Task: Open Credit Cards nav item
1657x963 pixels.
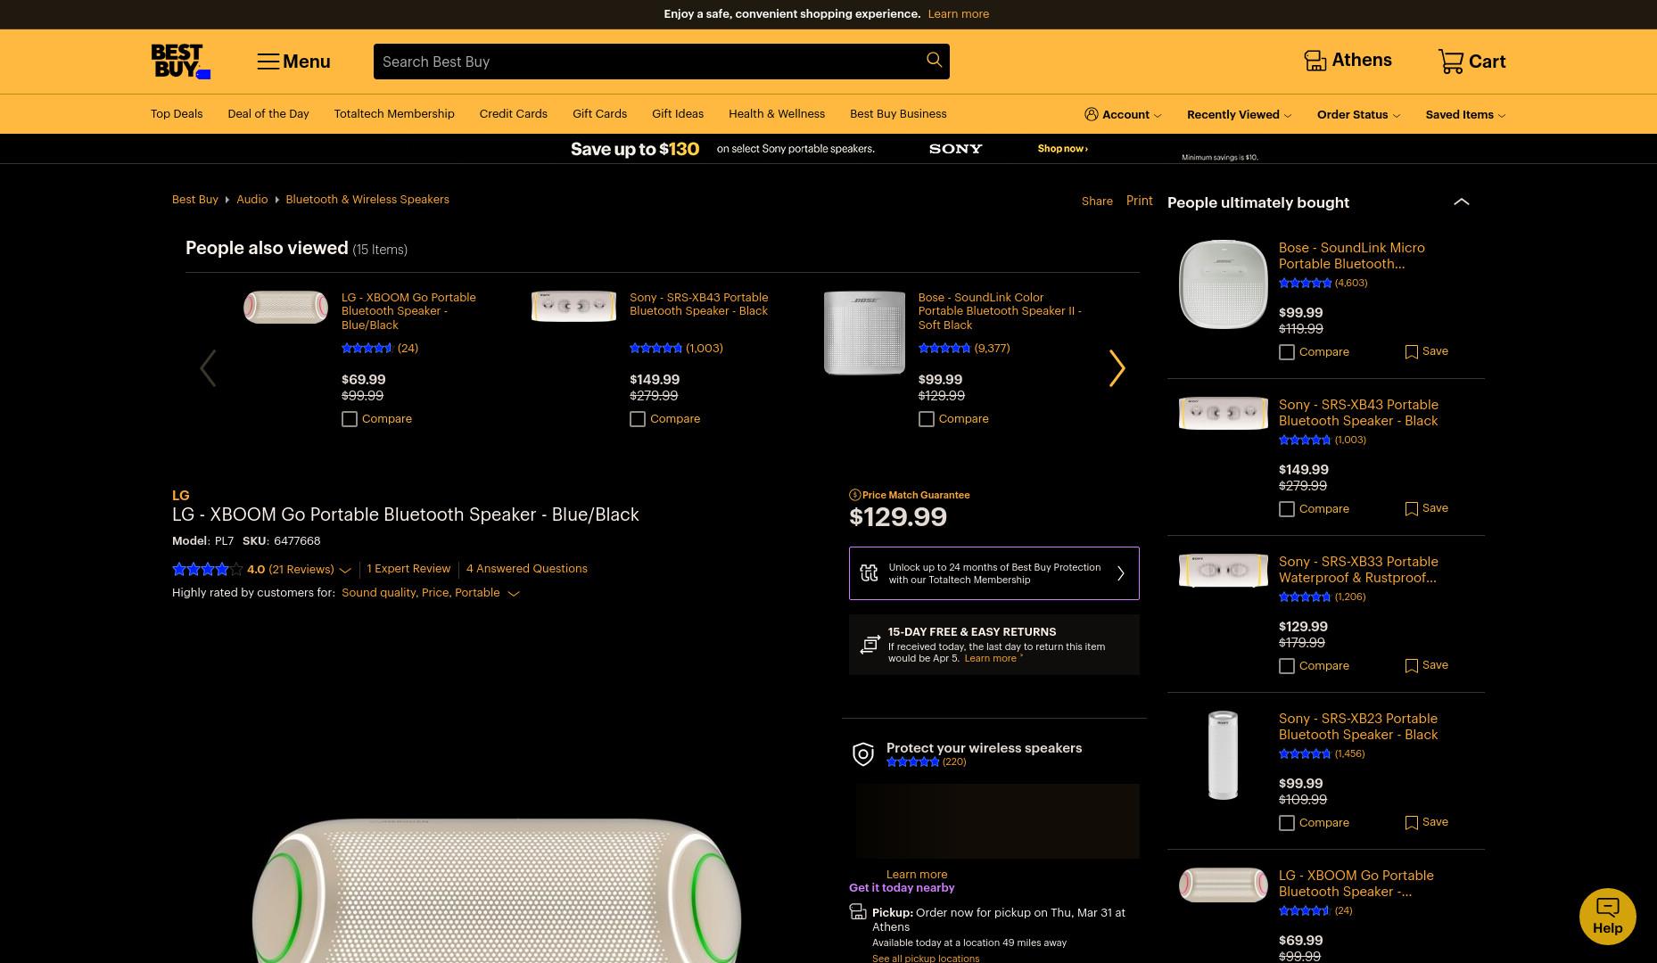Action: [514, 114]
